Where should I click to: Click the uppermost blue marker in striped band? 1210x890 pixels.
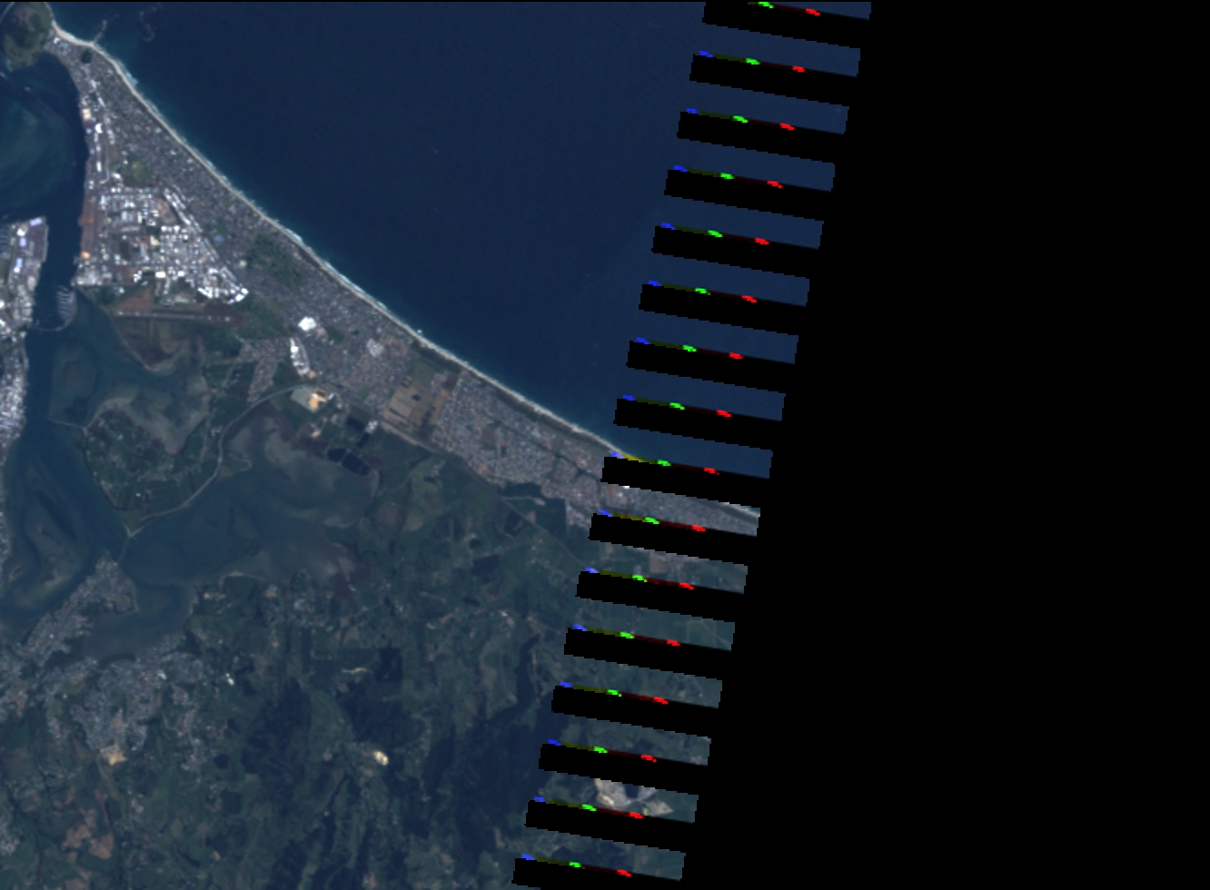[x=704, y=54]
